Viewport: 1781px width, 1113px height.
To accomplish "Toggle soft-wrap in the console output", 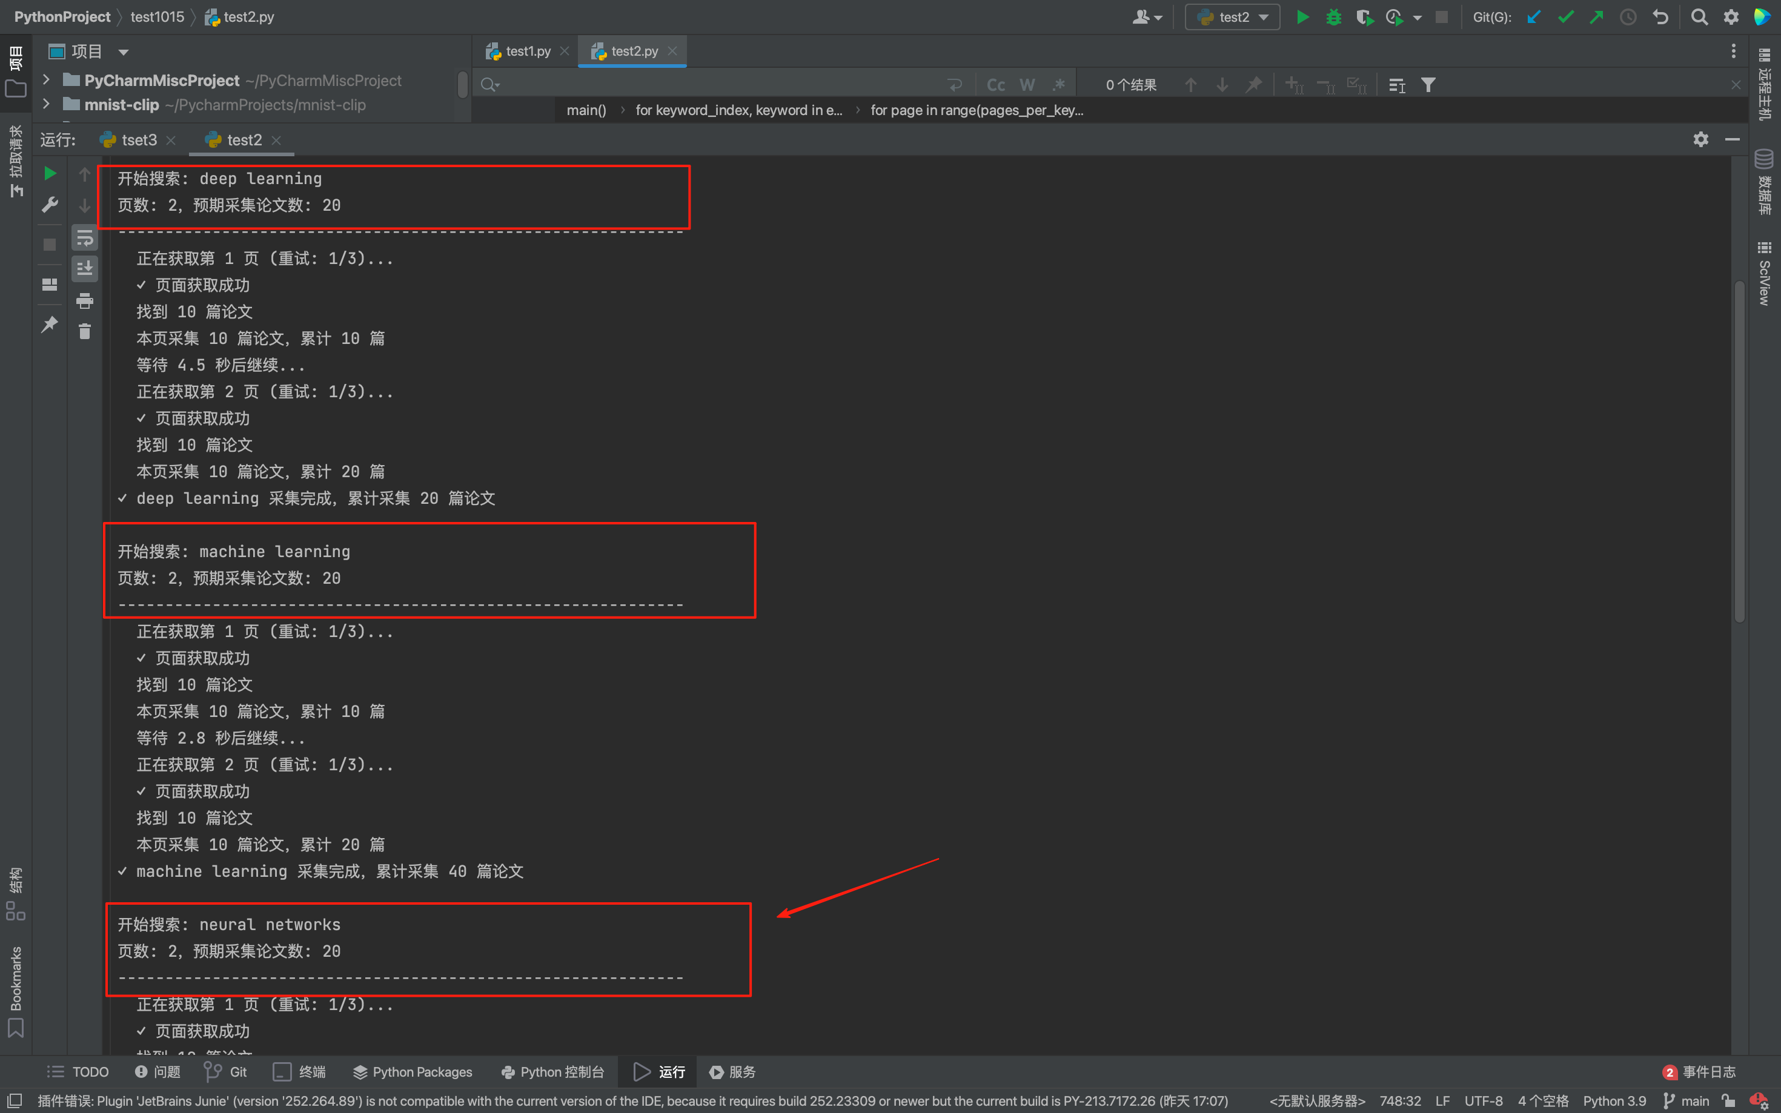I will tap(85, 238).
